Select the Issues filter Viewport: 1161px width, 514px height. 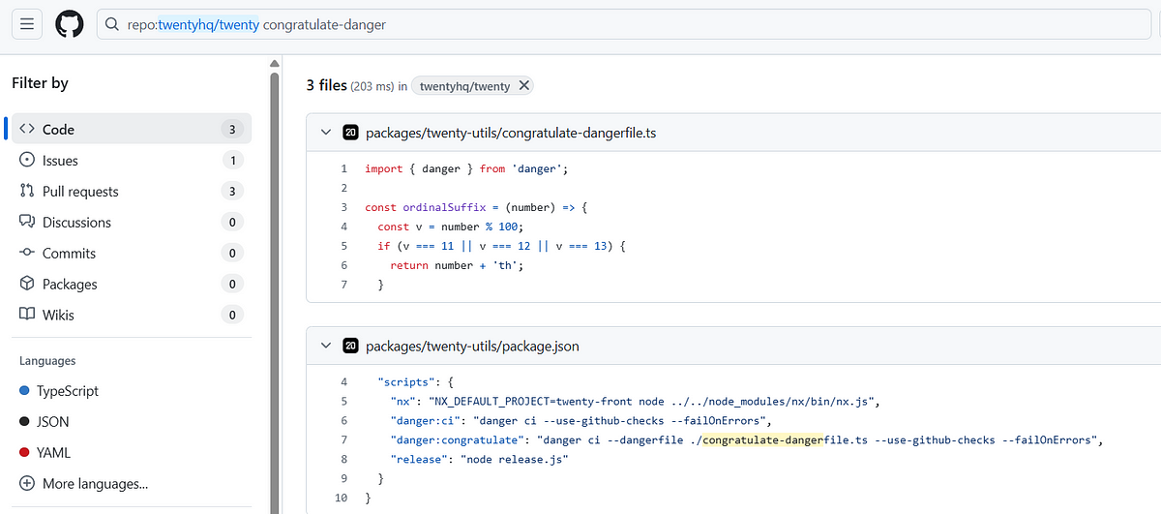click(131, 160)
